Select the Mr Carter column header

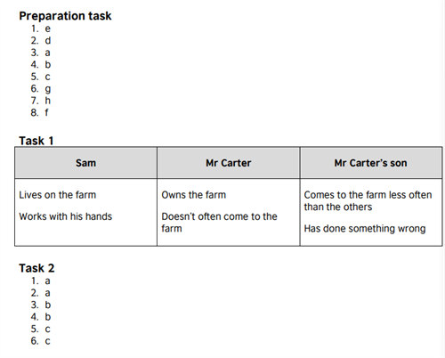229,163
